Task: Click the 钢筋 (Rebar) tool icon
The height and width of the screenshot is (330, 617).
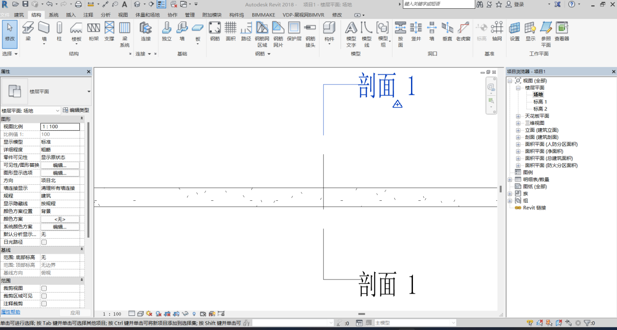Action: pyautogui.click(x=215, y=28)
